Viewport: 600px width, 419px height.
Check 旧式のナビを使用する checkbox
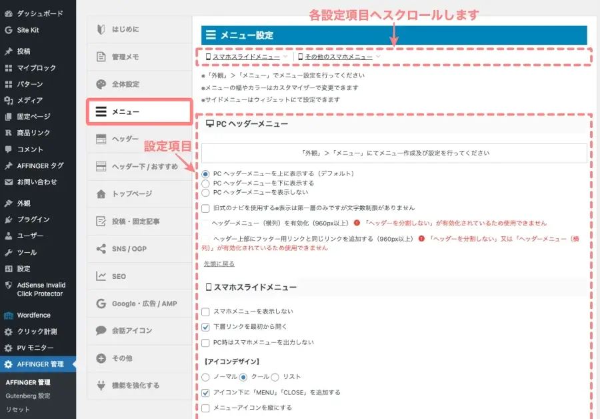click(x=206, y=208)
